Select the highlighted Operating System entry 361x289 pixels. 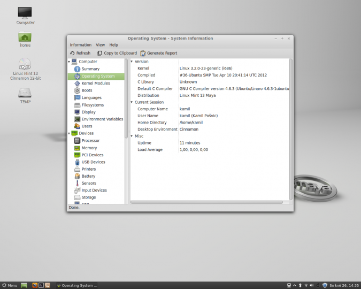tap(96, 77)
